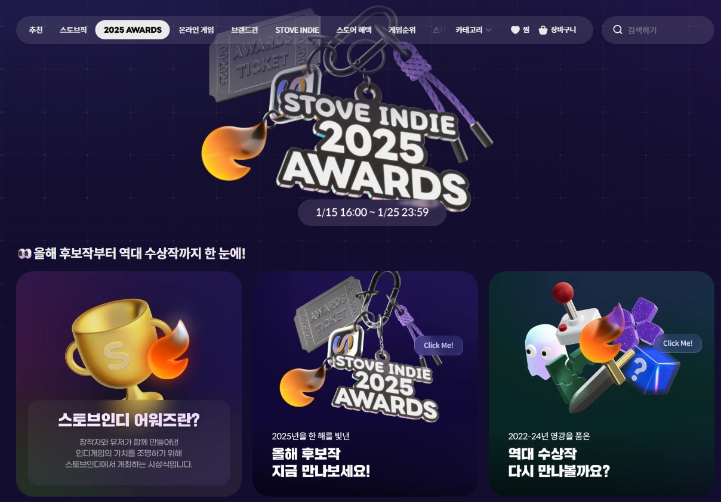Open the STOVE INDIE menu item
Viewport: 721px width, 502px height.
point(297,30)
